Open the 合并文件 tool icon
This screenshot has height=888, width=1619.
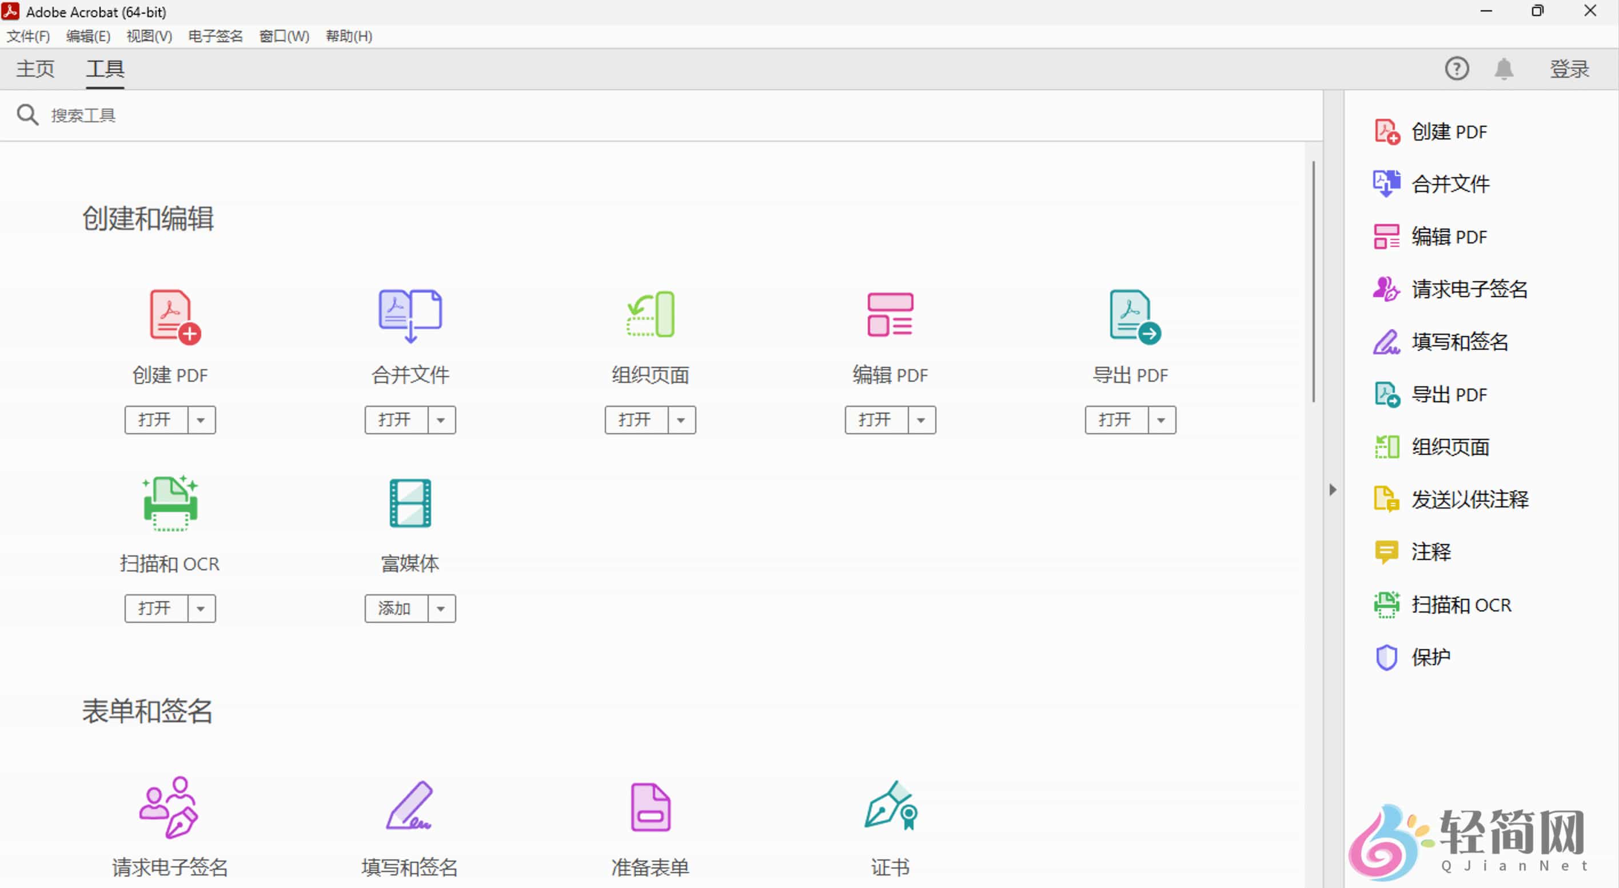410,316
